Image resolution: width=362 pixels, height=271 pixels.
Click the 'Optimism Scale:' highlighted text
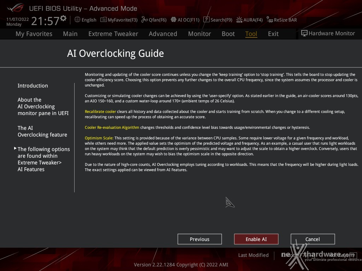coord(99,138)
